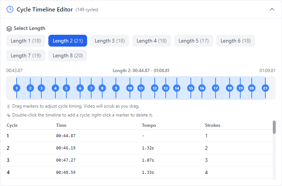Screen dimensions: 282x186
Task: Select cycle marker 18
Action: tap(230, 88)
